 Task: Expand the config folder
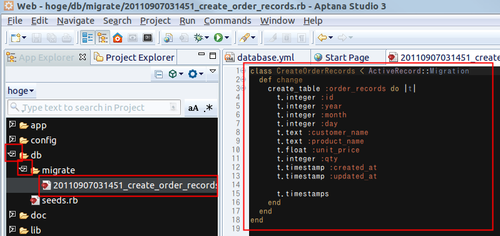[x=13, y=140]
